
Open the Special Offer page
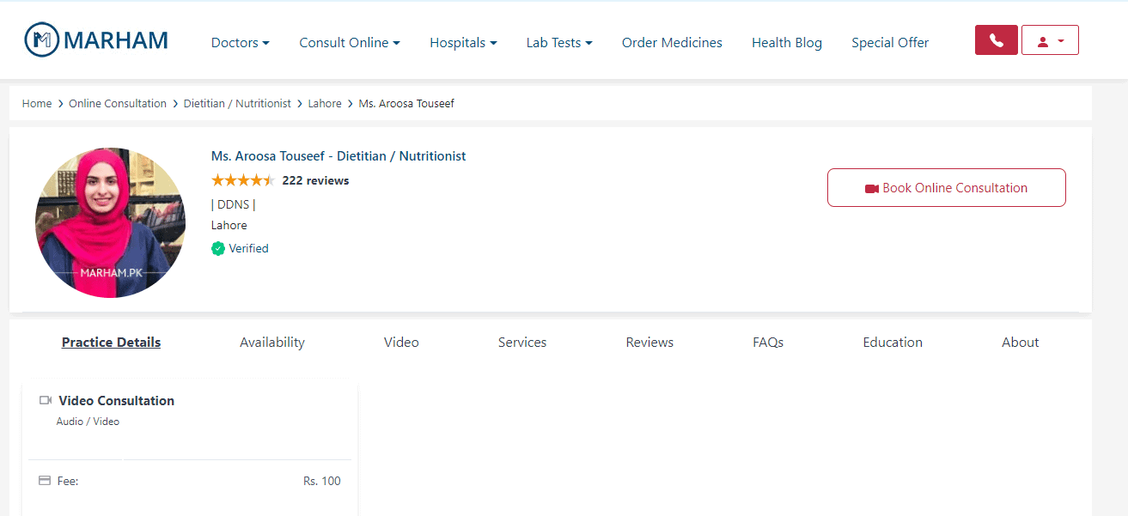(x=890, y=43)
